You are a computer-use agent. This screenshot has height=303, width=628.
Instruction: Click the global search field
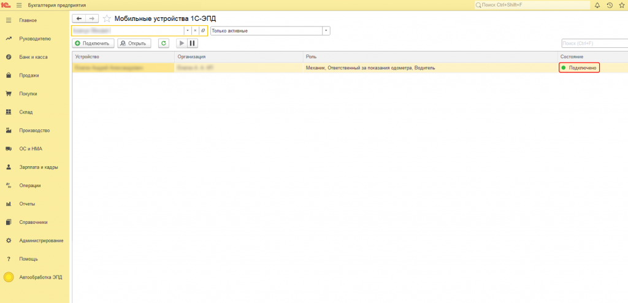point(532,5)
